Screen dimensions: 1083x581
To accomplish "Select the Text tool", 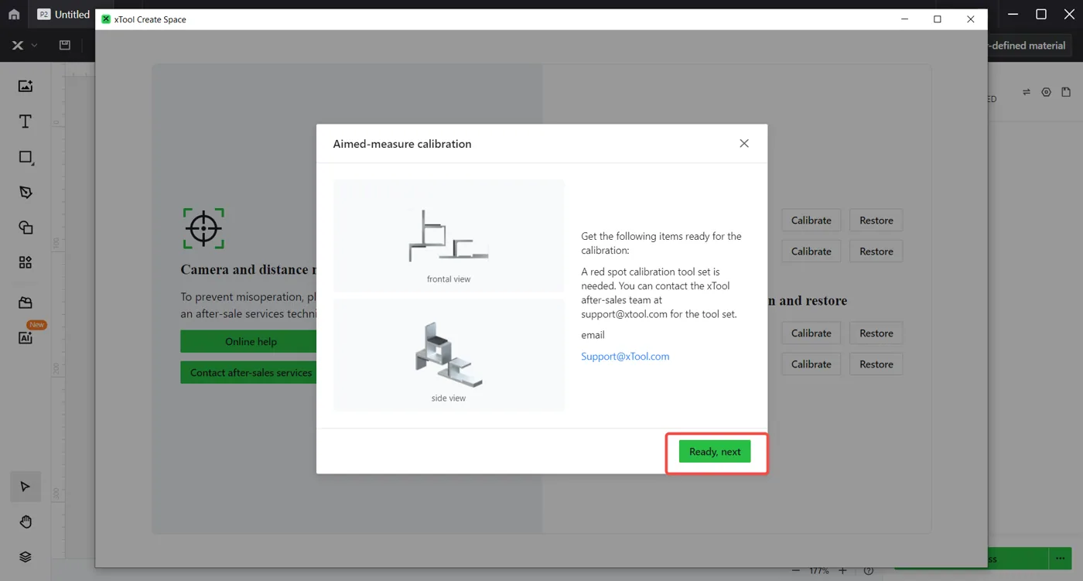I will [26, 121].
